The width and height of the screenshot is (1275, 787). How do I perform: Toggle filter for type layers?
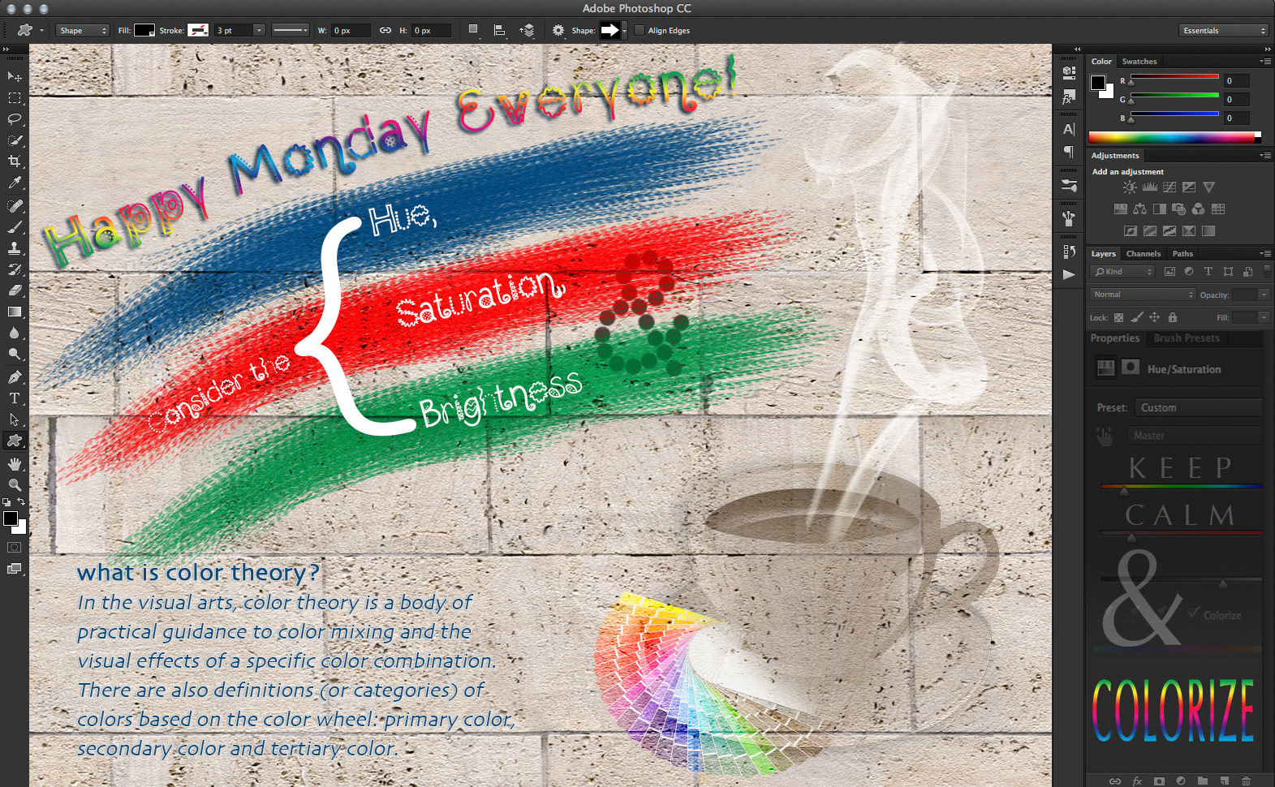pos(1208,272)
